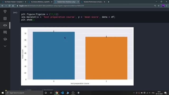Close the Students Performance in Exams tab

104,2
